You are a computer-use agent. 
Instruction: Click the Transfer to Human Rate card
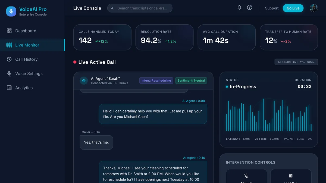point(289,37)
